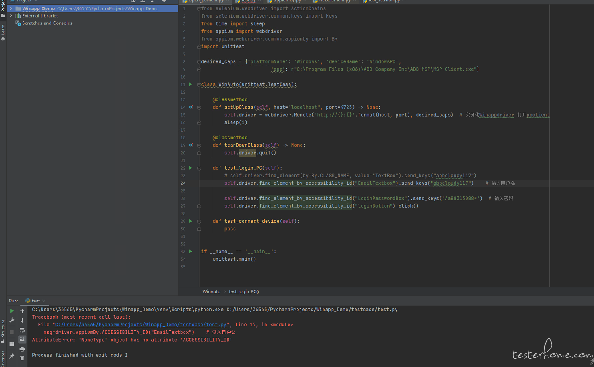Toggle scroll-to-end in the Run console
Viewport: 594px width, 367px height.
(x=22, y=339)
